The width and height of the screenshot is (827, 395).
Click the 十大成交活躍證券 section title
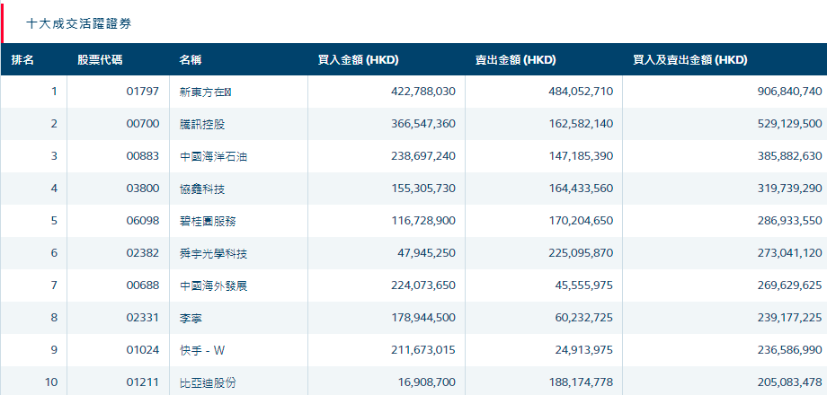(x=78, y=23)
